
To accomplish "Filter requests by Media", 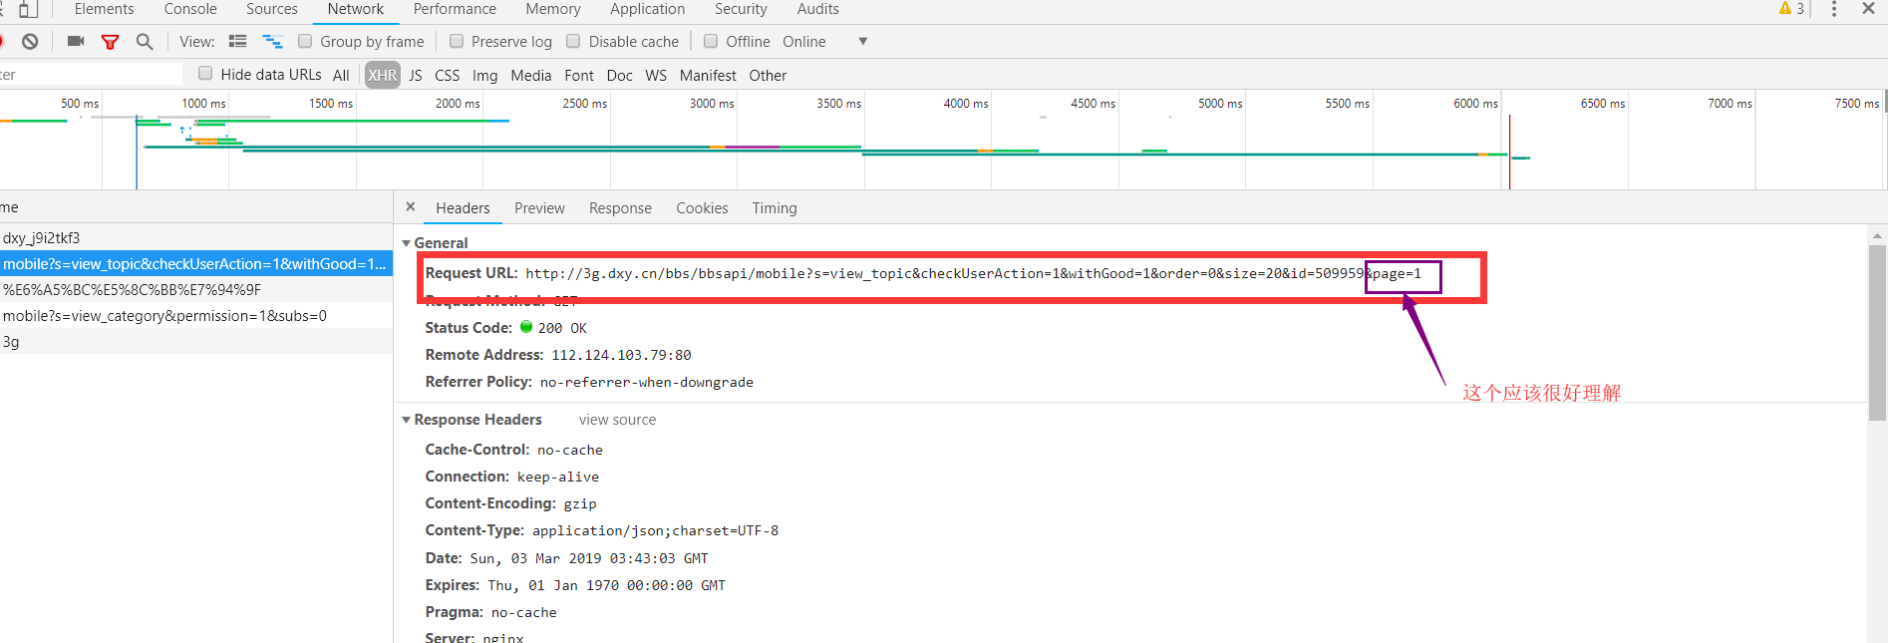I will 530,76.
